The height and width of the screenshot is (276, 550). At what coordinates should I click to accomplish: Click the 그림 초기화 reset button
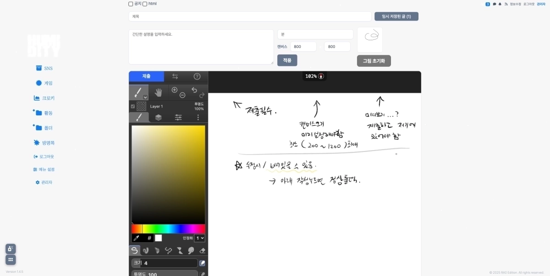[374, 60]
